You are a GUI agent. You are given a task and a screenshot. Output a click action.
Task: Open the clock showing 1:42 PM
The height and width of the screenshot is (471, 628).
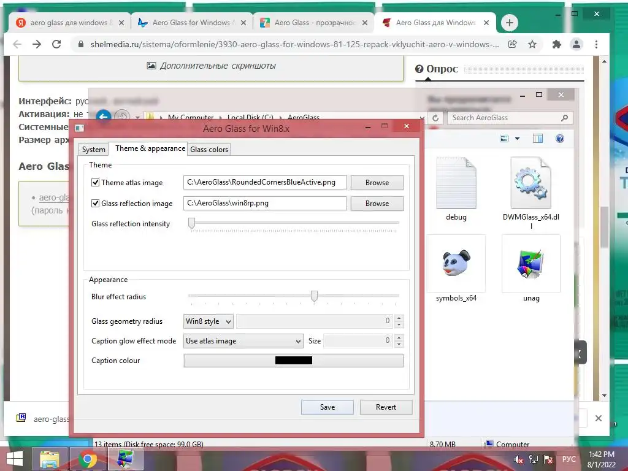click(x=602, y=459)
